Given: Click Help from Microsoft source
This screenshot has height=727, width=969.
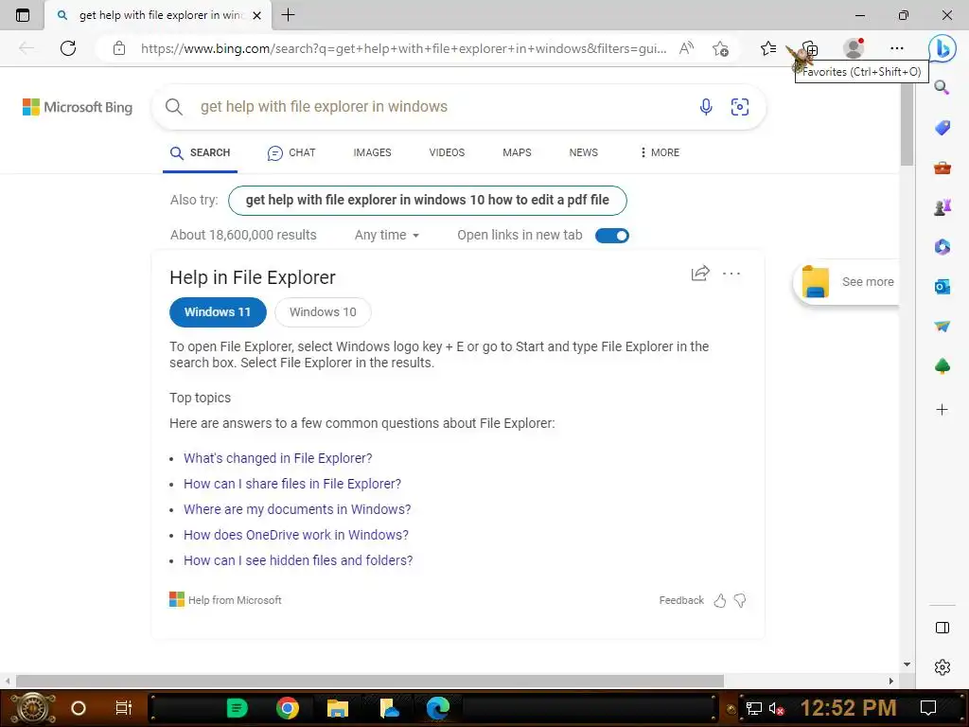Looking at the screenshot, I should 225,599.
